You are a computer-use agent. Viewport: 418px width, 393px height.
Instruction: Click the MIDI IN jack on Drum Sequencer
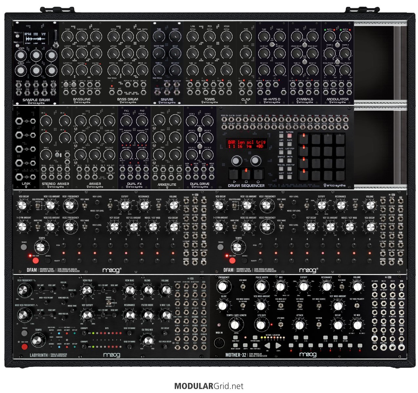[x=224, y=120]
